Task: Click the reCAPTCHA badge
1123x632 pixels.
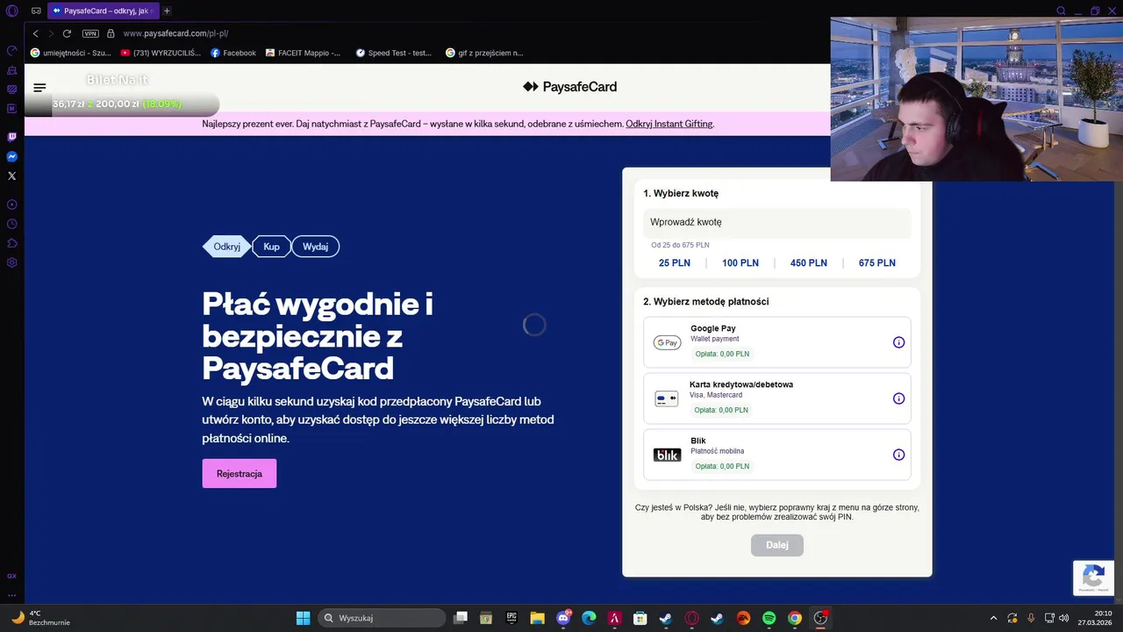Action: coord(1093,578)
